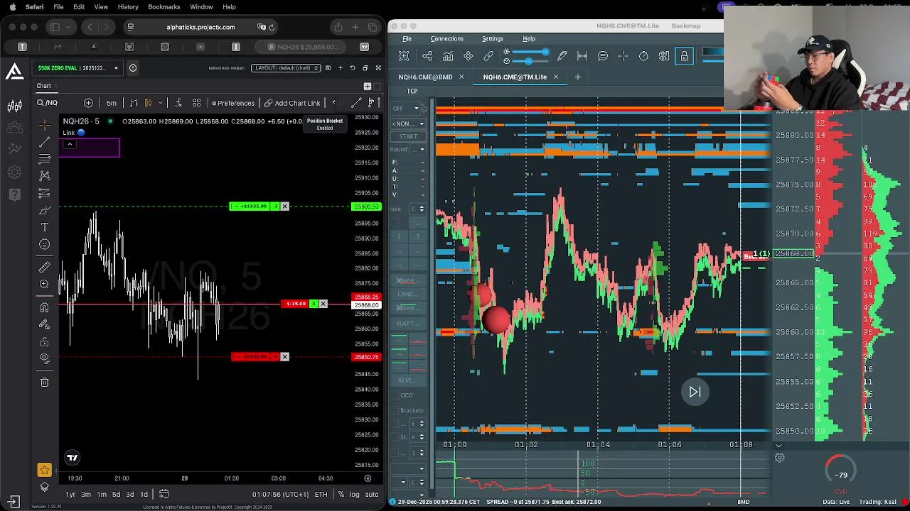910x511 pixels.
Task: Select the candles chart type icon
Action: 148,103
